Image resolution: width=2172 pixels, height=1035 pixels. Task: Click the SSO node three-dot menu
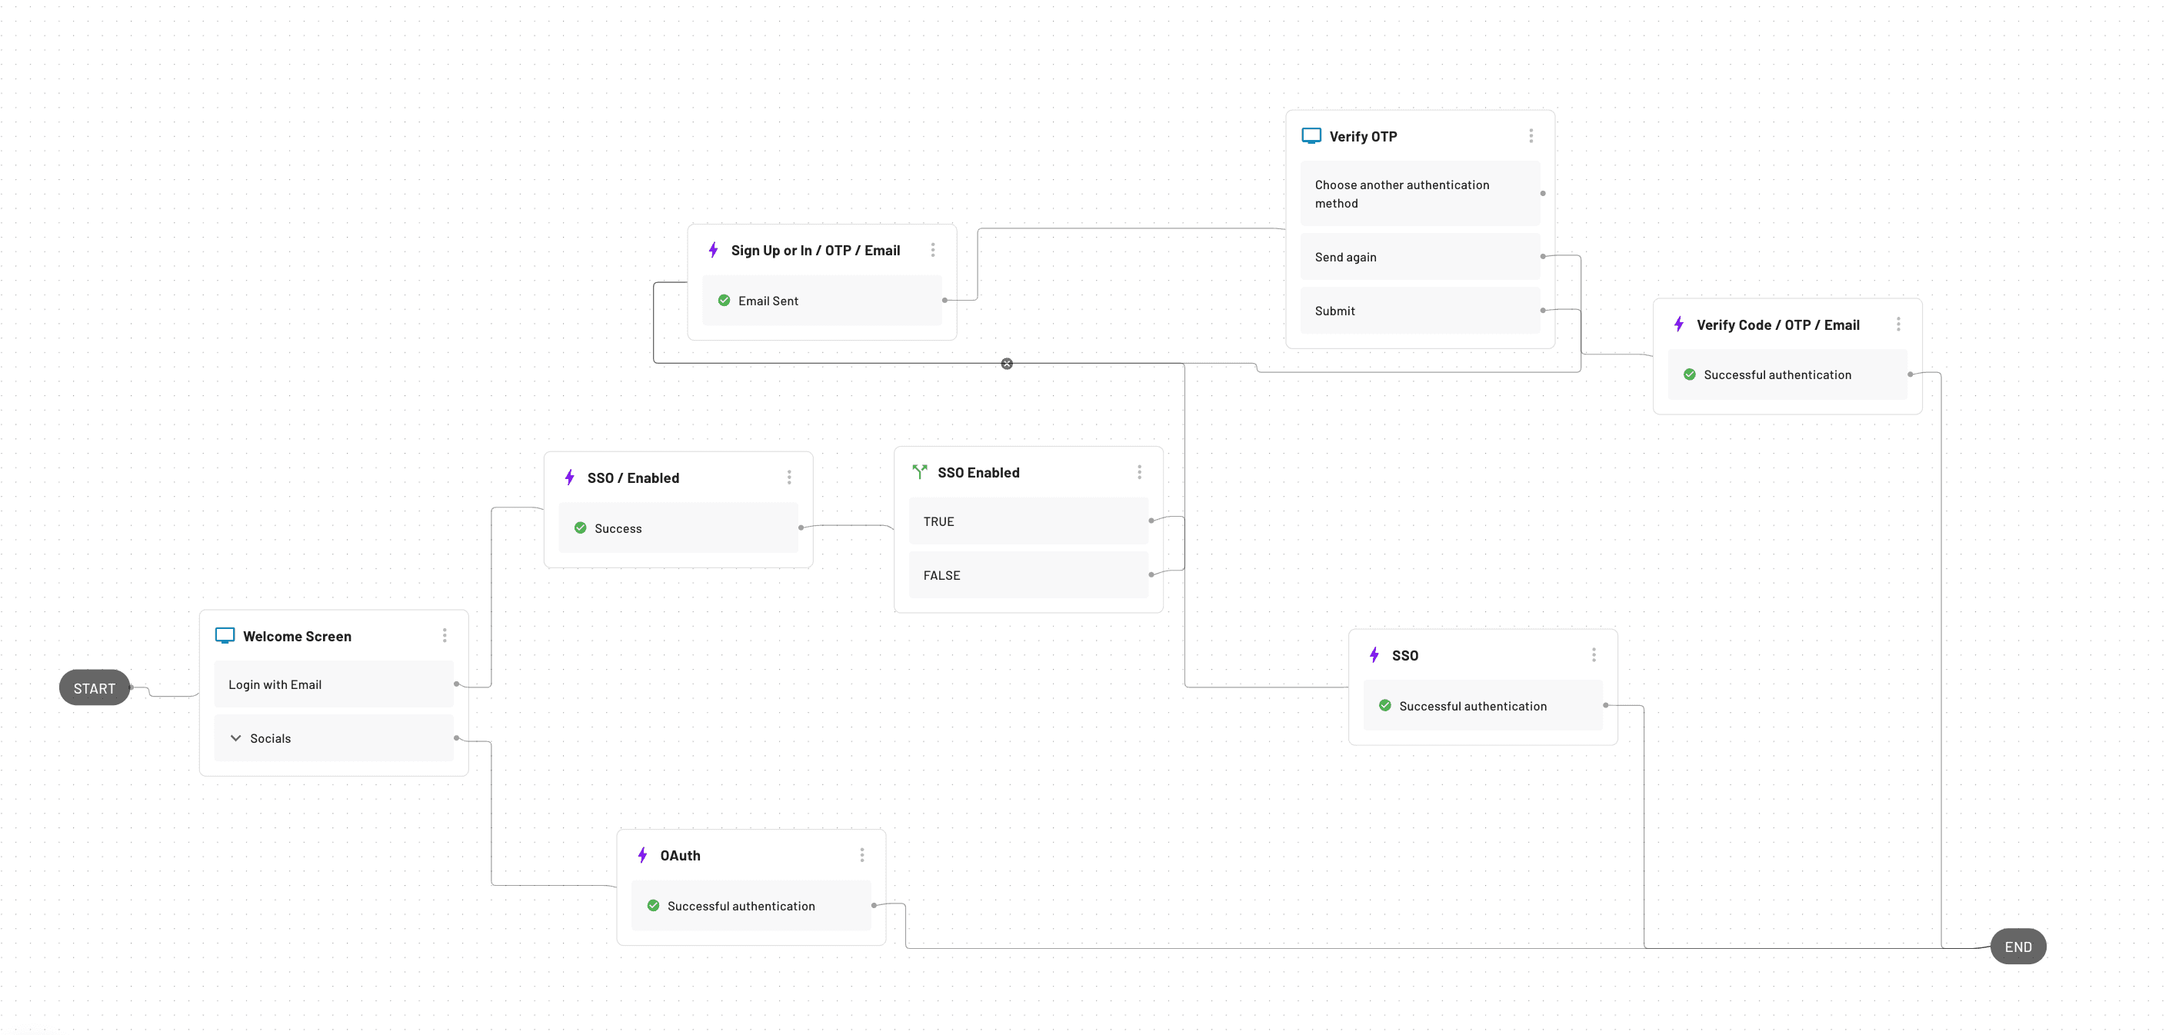1594,655
